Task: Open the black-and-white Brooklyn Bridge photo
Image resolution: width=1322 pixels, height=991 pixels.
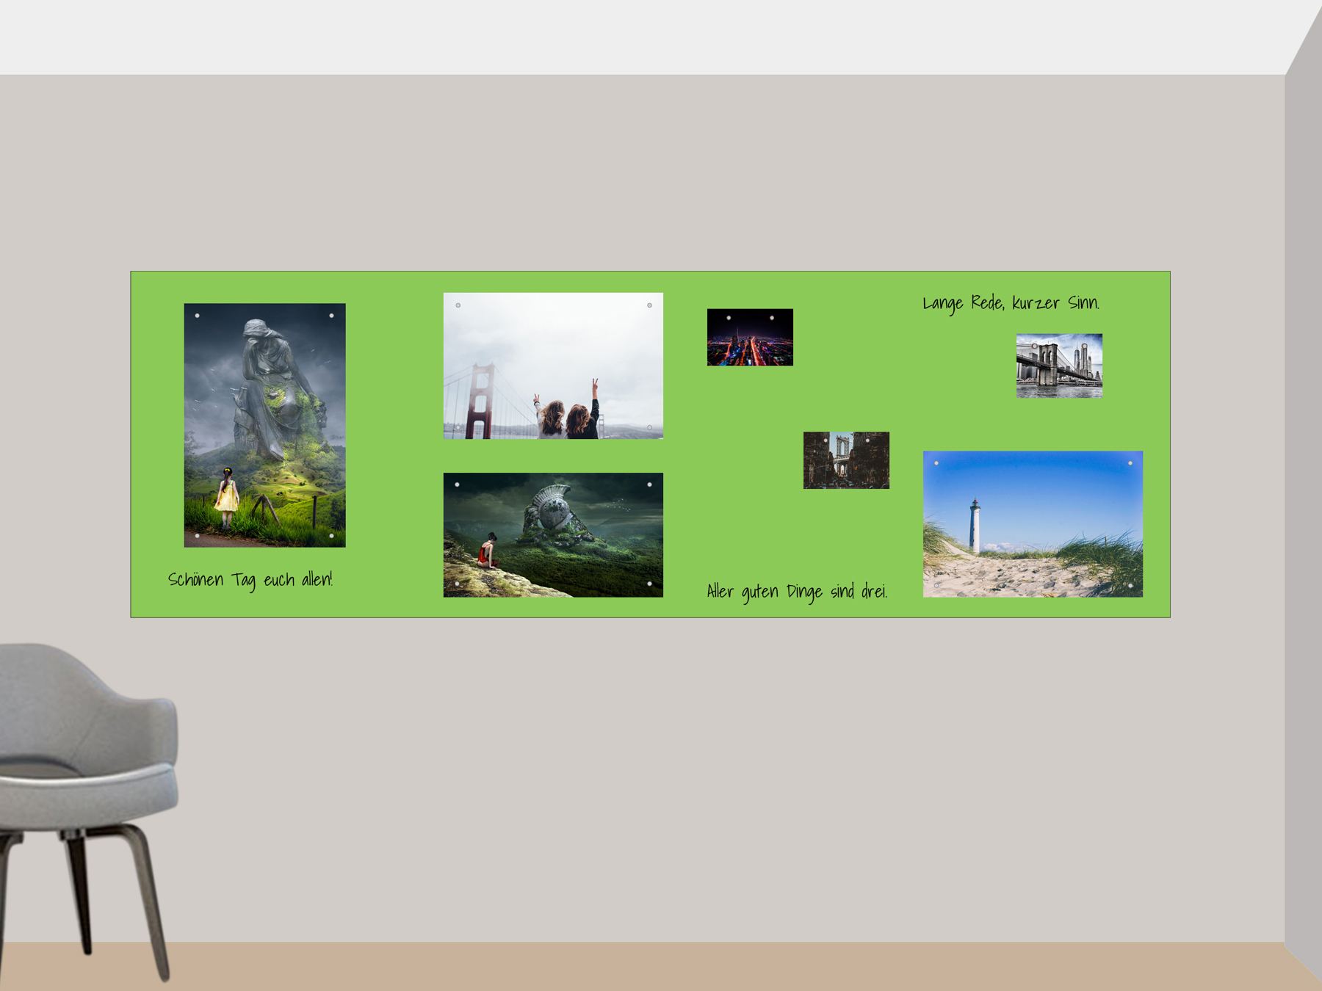Action: [1058, 366]
